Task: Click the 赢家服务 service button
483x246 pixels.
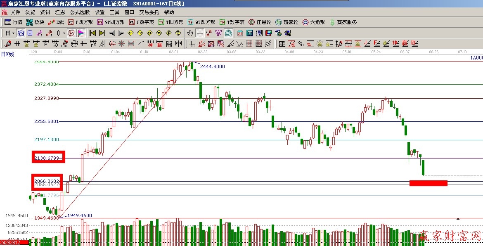Action: pyautogui.click(x=343, y=22)
